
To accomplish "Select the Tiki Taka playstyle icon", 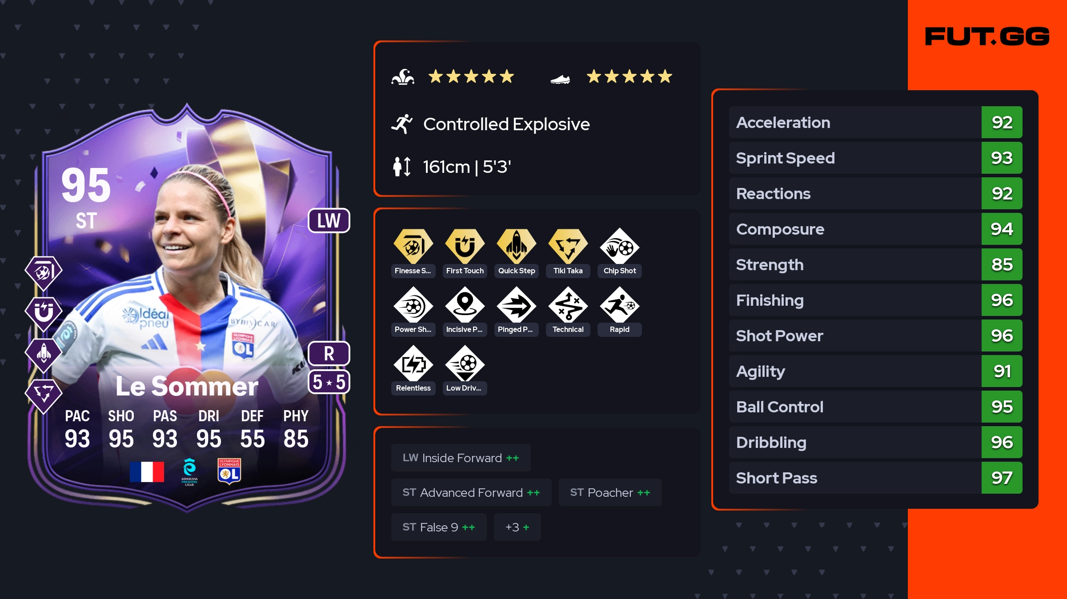I will tap(568, 246).
